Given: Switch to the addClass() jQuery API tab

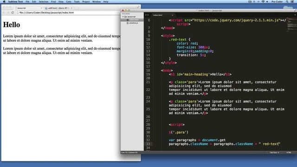Looking at the screenshot, I should [59, 8].
